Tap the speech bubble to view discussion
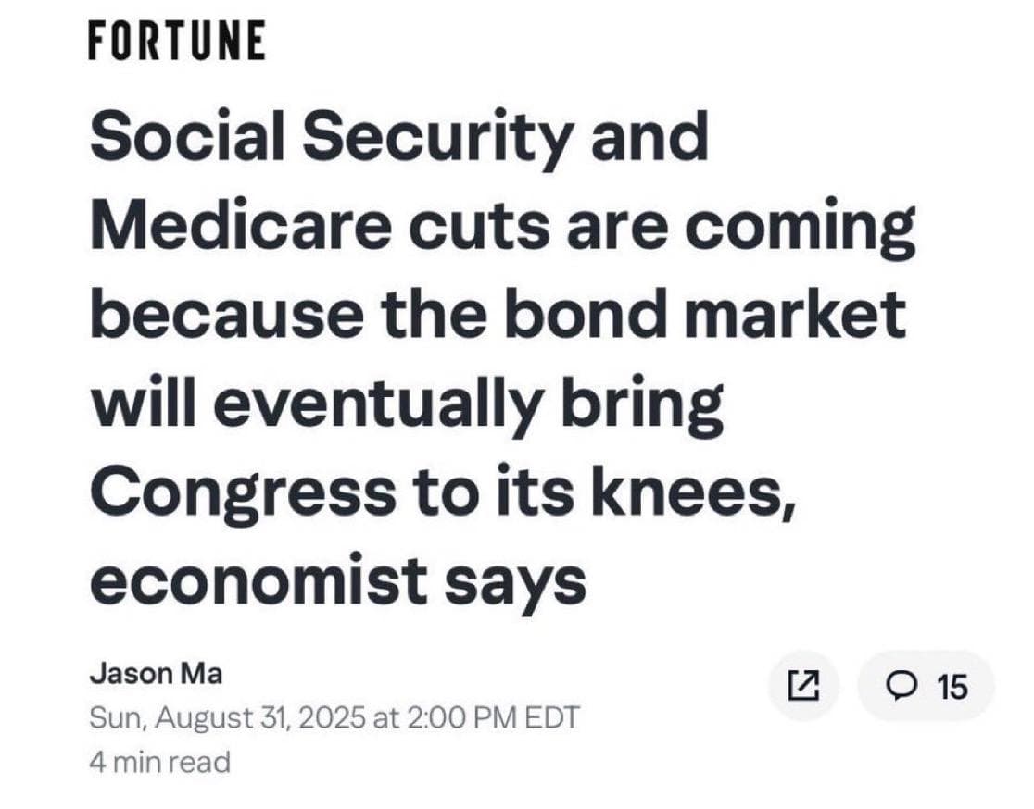The width and height of the screenshot is (1034, 809). click(x=902, y=686)
